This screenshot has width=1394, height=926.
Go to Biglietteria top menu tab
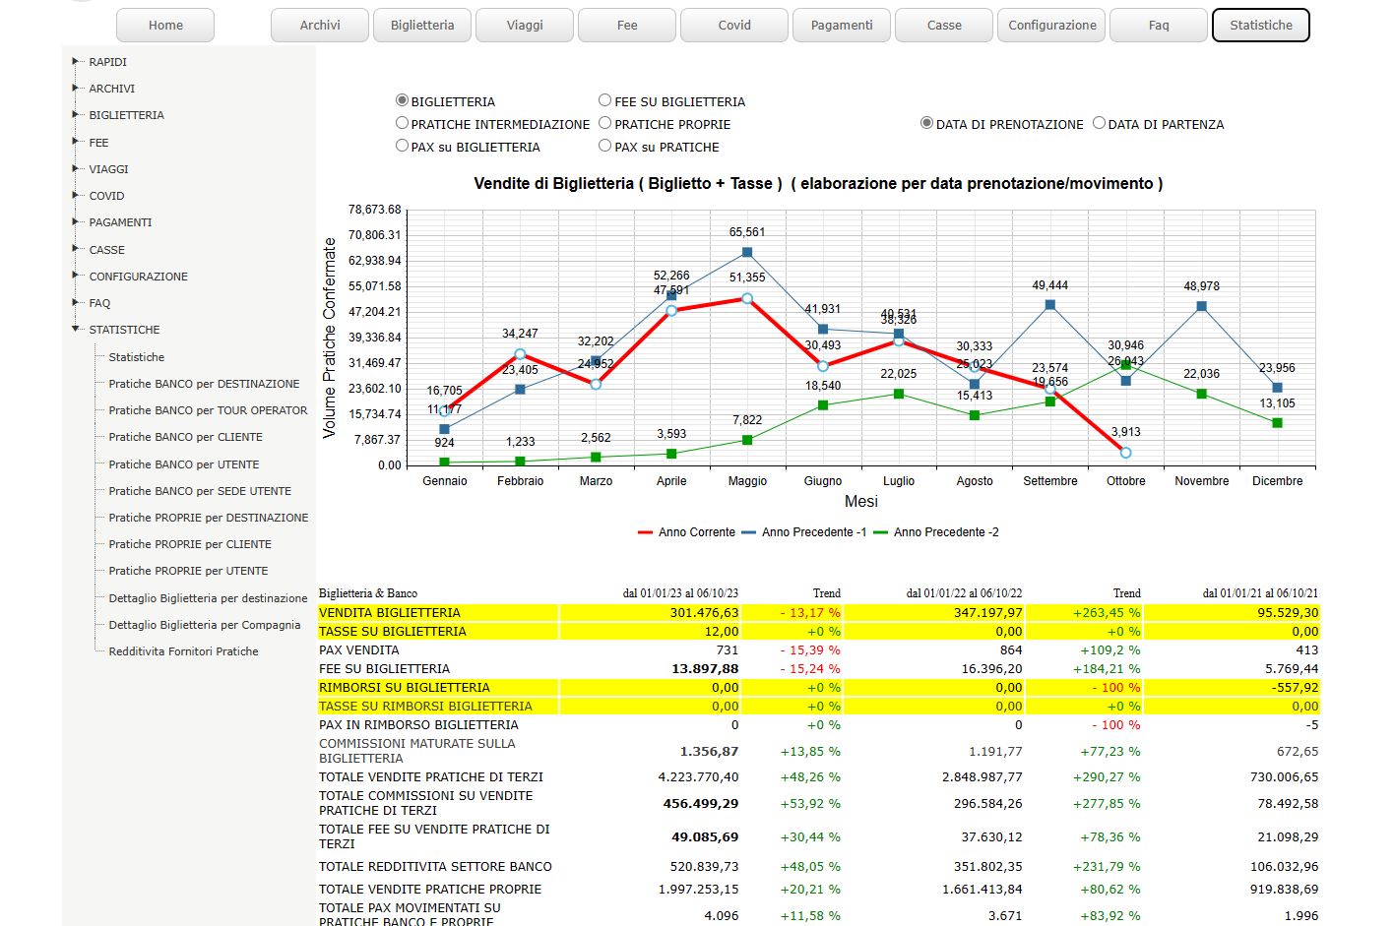(x=422, y=25)
